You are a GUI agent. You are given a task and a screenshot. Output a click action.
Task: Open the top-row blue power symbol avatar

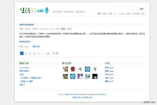coord(87,69)
